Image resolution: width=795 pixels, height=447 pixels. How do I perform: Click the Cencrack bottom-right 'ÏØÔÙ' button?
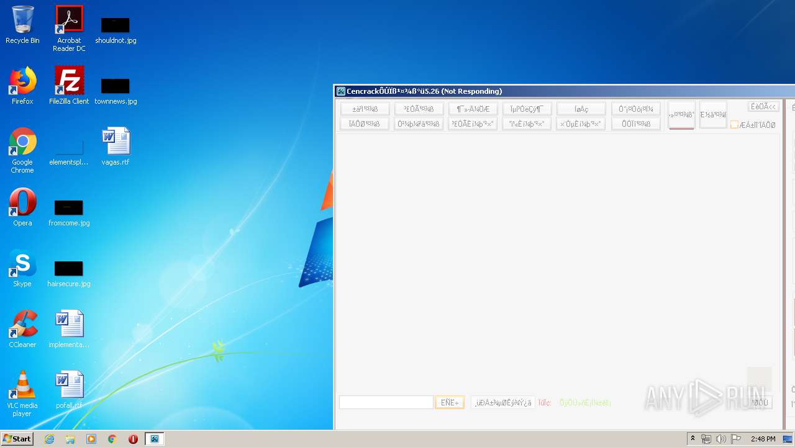[x=760, y=402]
